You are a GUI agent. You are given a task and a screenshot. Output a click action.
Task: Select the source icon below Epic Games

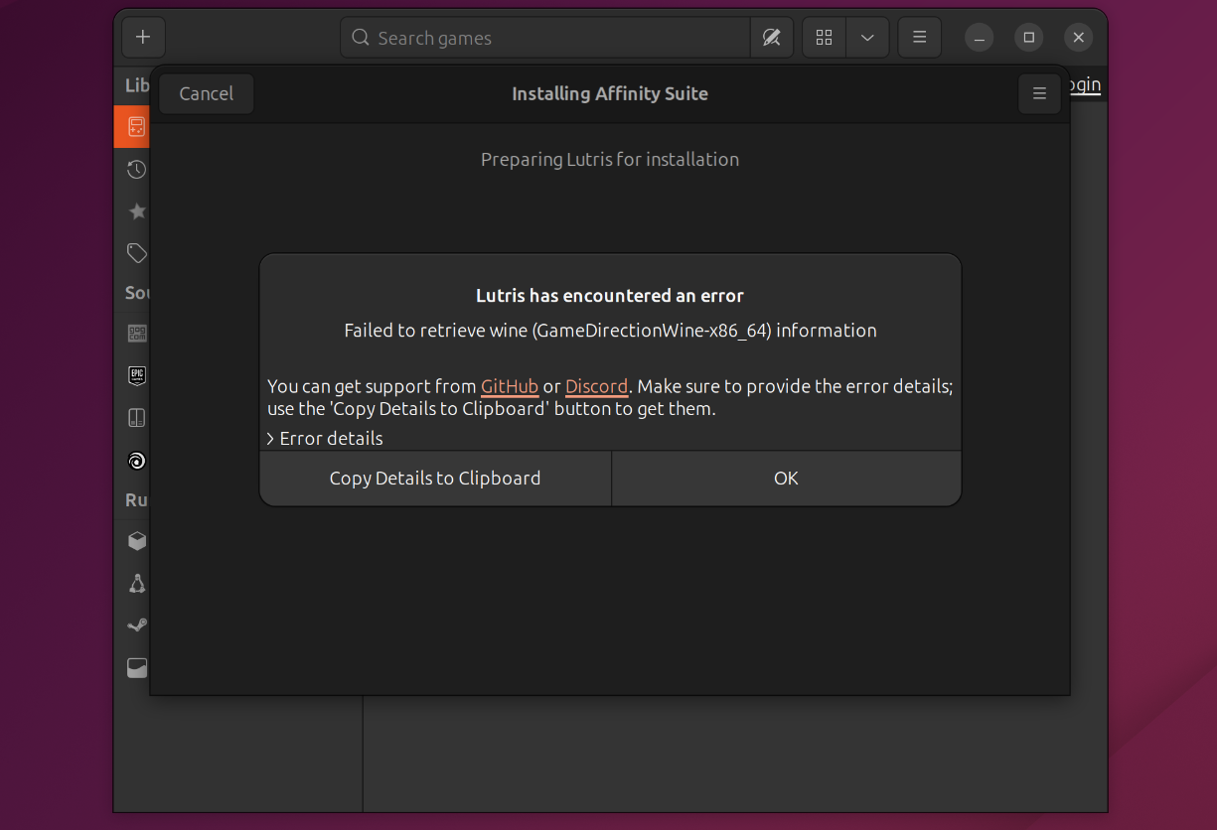coord(137,418)
